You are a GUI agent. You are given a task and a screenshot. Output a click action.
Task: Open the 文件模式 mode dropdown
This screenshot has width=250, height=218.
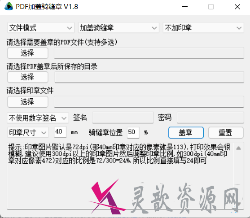pos(41,28)
